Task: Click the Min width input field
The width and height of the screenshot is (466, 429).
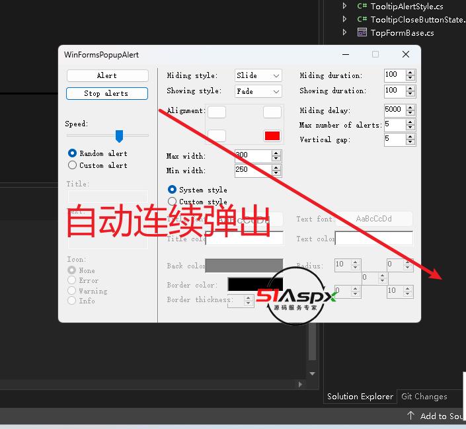Action: tap(253, 171)
